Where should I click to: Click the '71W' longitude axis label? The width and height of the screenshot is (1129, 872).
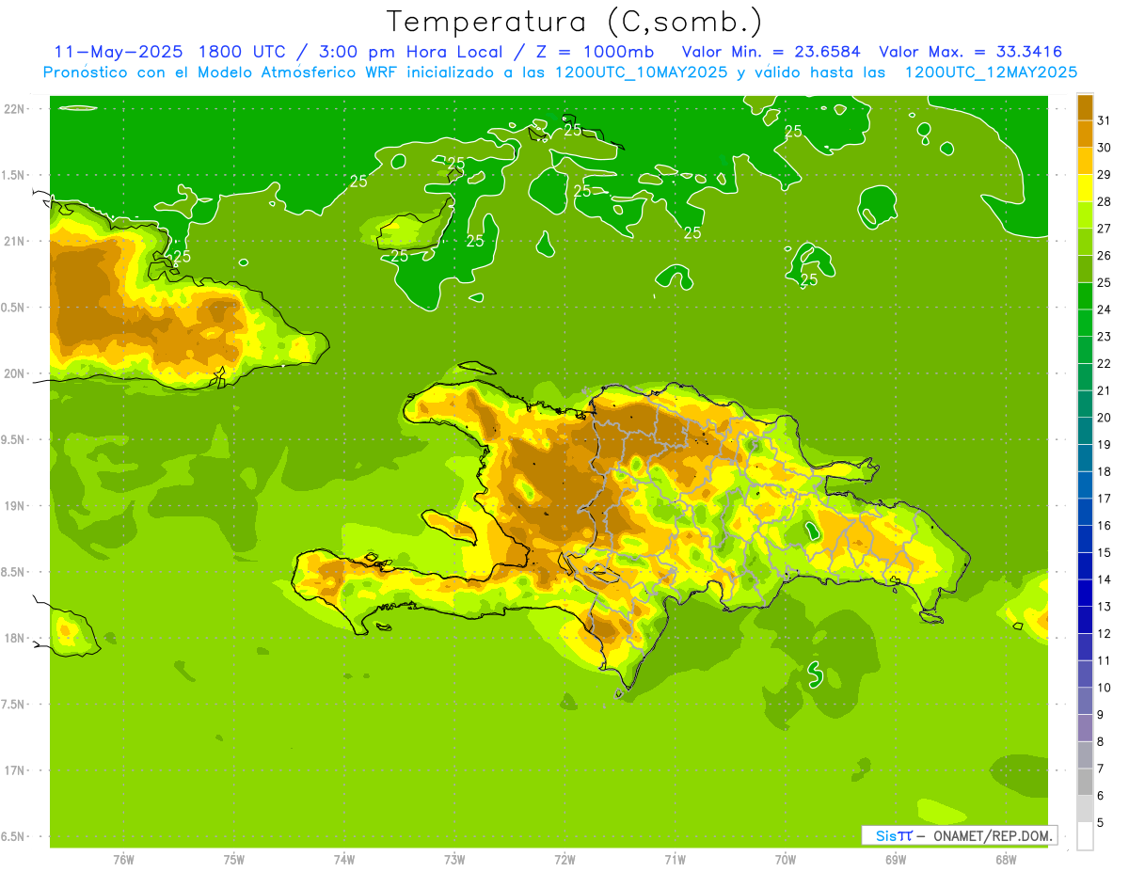pos(675,860)
